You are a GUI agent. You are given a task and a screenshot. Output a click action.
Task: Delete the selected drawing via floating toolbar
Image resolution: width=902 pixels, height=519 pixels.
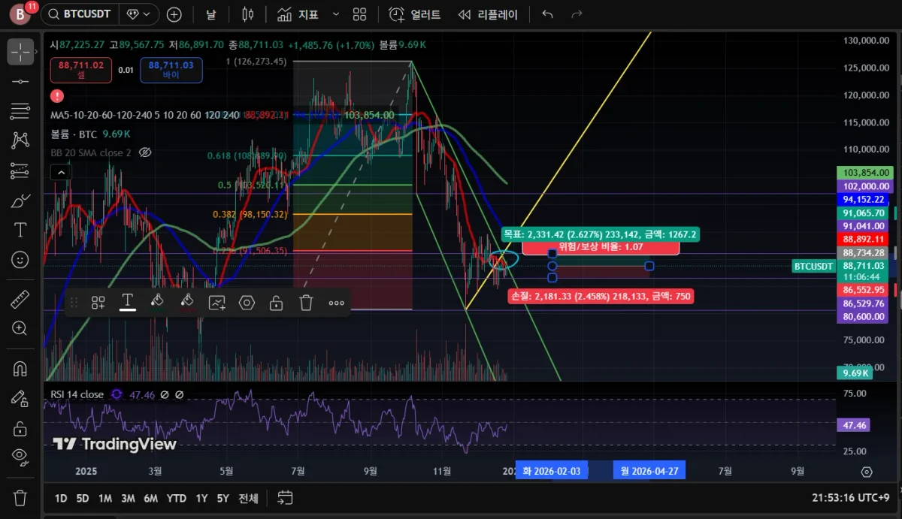click(x=306, y=303)
